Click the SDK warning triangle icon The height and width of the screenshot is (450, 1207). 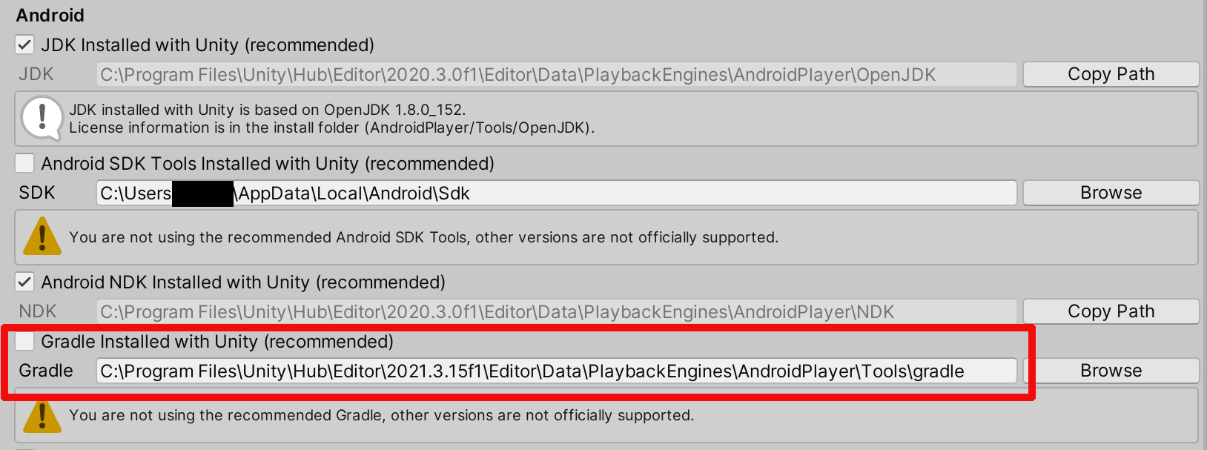42,236
